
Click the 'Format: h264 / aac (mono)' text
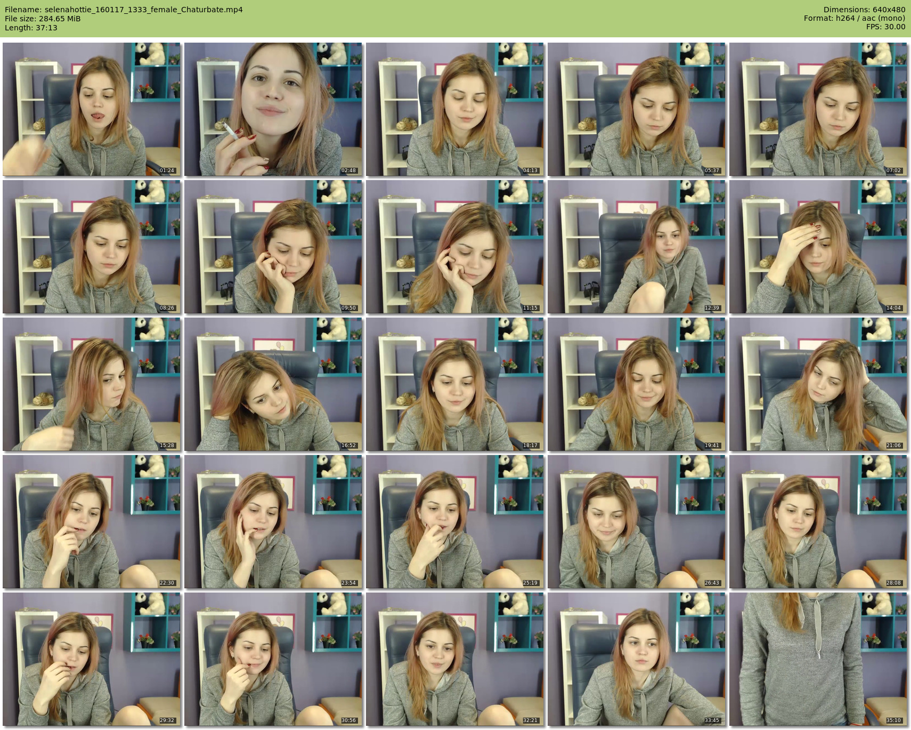point(855,18)
